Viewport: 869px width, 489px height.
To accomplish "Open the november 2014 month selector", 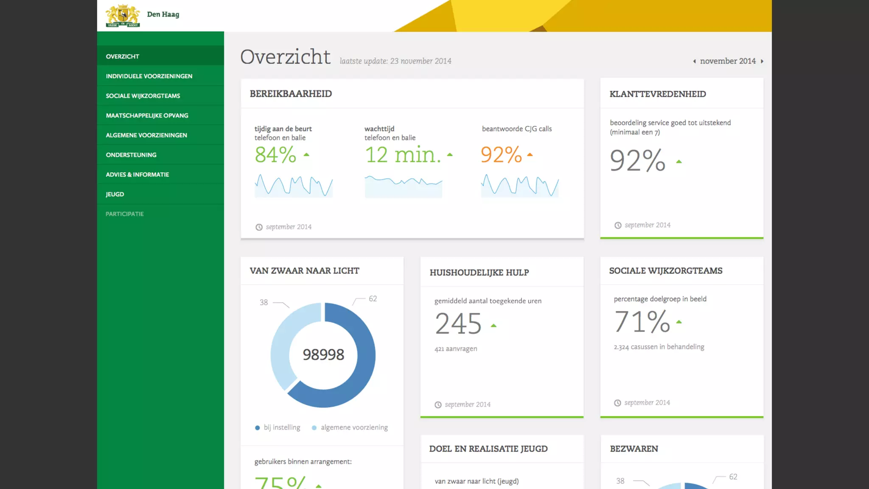I will pos(728,61).
